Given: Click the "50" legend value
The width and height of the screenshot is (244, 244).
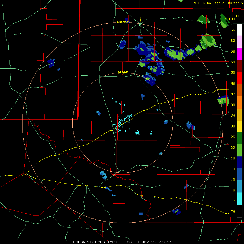Looking at the screenshot, I should [x=233, y=73].
